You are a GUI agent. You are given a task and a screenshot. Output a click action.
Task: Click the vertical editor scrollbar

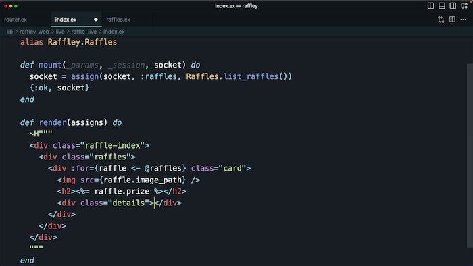coord(470,155)
